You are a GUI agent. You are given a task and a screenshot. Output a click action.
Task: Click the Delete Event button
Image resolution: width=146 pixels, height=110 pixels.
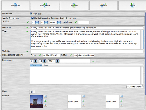tap(135, 87)
